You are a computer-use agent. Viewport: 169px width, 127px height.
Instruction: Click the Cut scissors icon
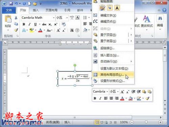pyautogui.click(x=16, y=18)
